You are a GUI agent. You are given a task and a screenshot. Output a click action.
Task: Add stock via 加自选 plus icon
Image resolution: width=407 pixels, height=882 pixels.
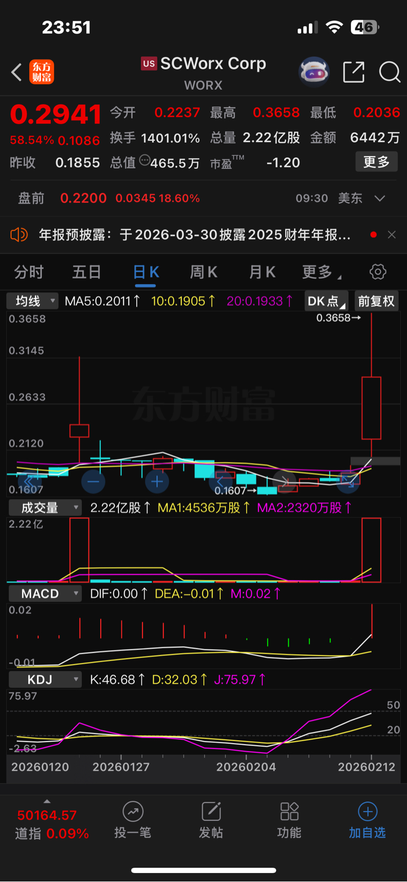click(x=368, y=811)
